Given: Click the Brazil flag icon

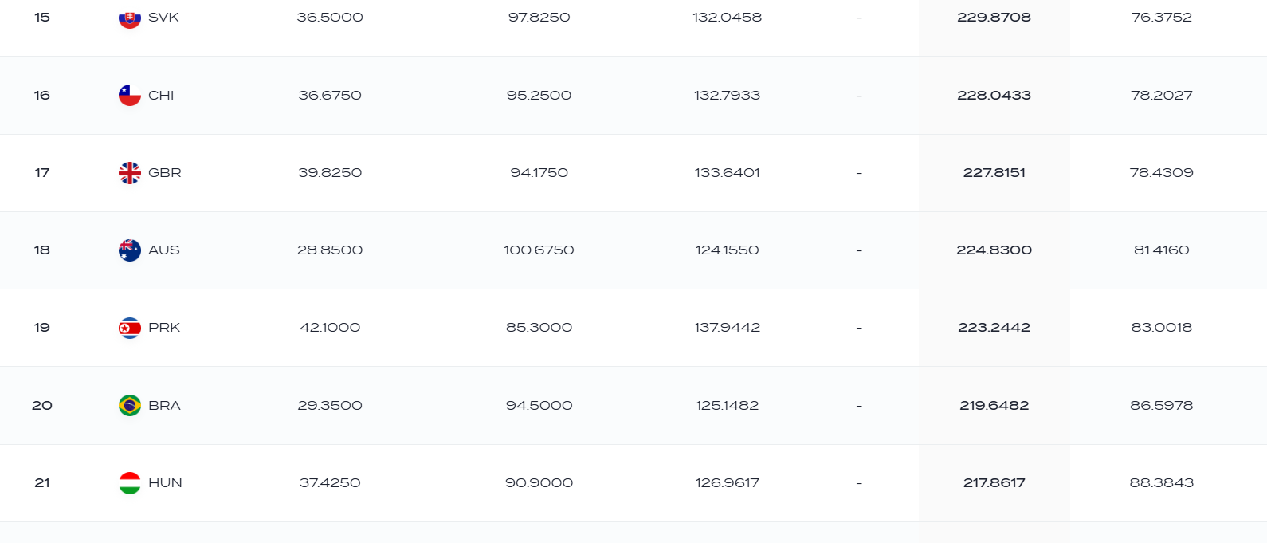Looking at the screenshot, I should pyautogui.click(x=130, y=405).
